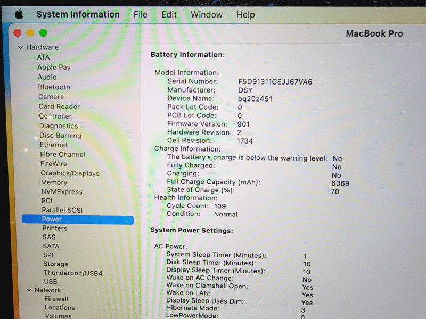The image size is (426, 319).
Task: Open the Window menu
Action: pos(207,15)
